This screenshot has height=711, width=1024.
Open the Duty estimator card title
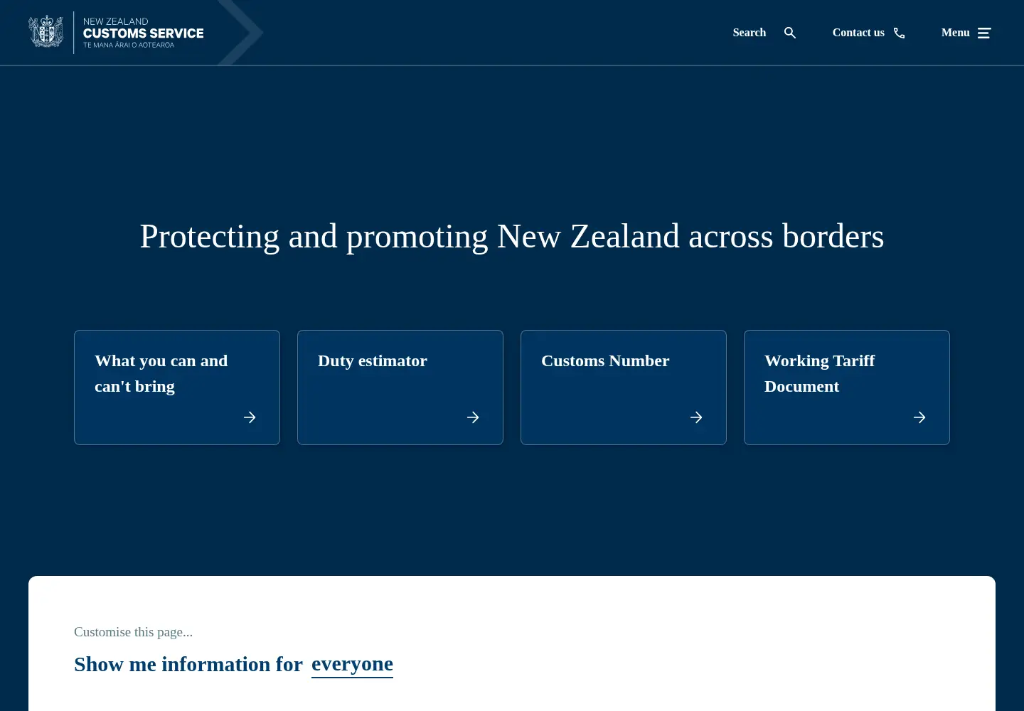pyautogui.click(x=373, y=360)
